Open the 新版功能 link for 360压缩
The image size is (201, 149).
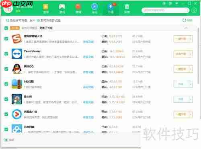[x=88, y=87]
